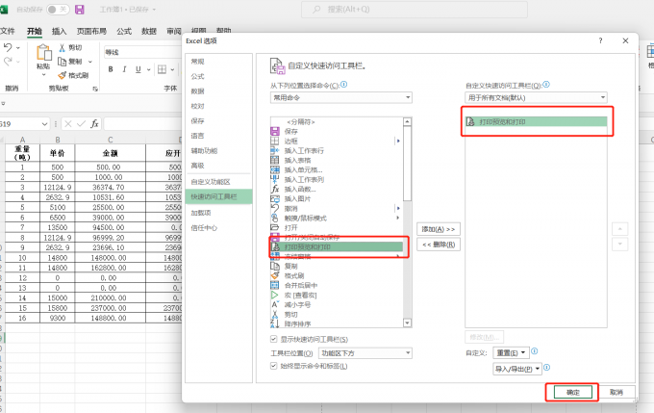
Task: Select 减小字号 in the commands list
Action: [337, 304]
